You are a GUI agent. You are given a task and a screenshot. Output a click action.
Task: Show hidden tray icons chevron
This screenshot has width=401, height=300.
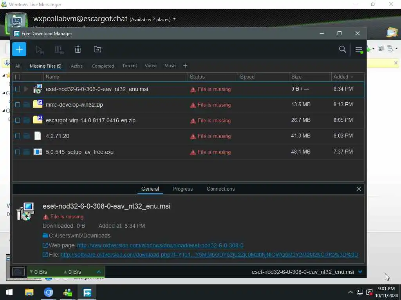pos(350,292)
